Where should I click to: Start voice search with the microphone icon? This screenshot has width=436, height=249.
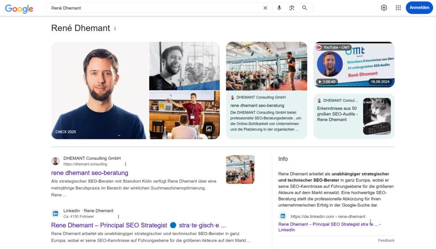[279, 8]
